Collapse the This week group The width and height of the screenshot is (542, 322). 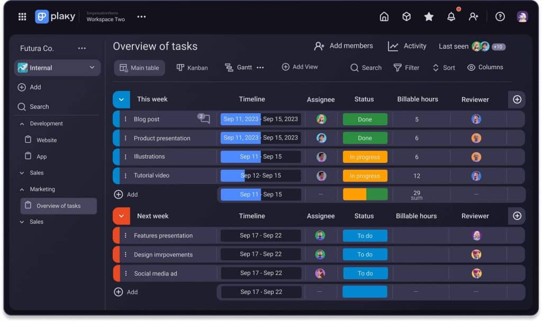tap(121, 99)
